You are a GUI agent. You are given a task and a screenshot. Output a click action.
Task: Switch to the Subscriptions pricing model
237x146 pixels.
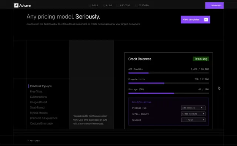click(x=38, y=97)
